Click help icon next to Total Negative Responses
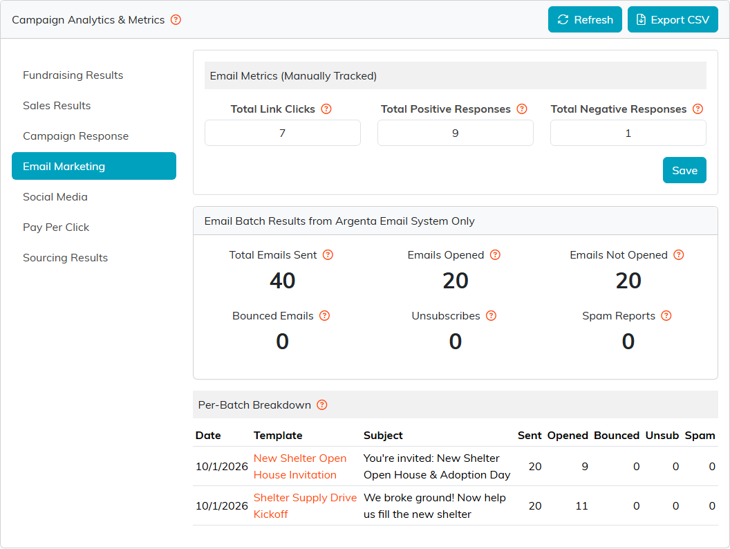 [698, 109]
